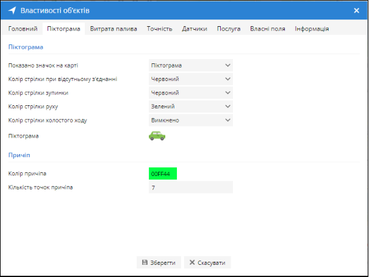The image size is (369, 277).
Task: Open the Власні поля tab
Action: tap(268, 29)
